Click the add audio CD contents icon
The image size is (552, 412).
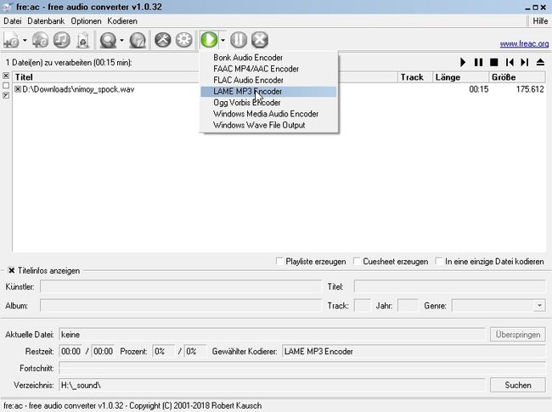pyautogui.click(x=40, y=40)
